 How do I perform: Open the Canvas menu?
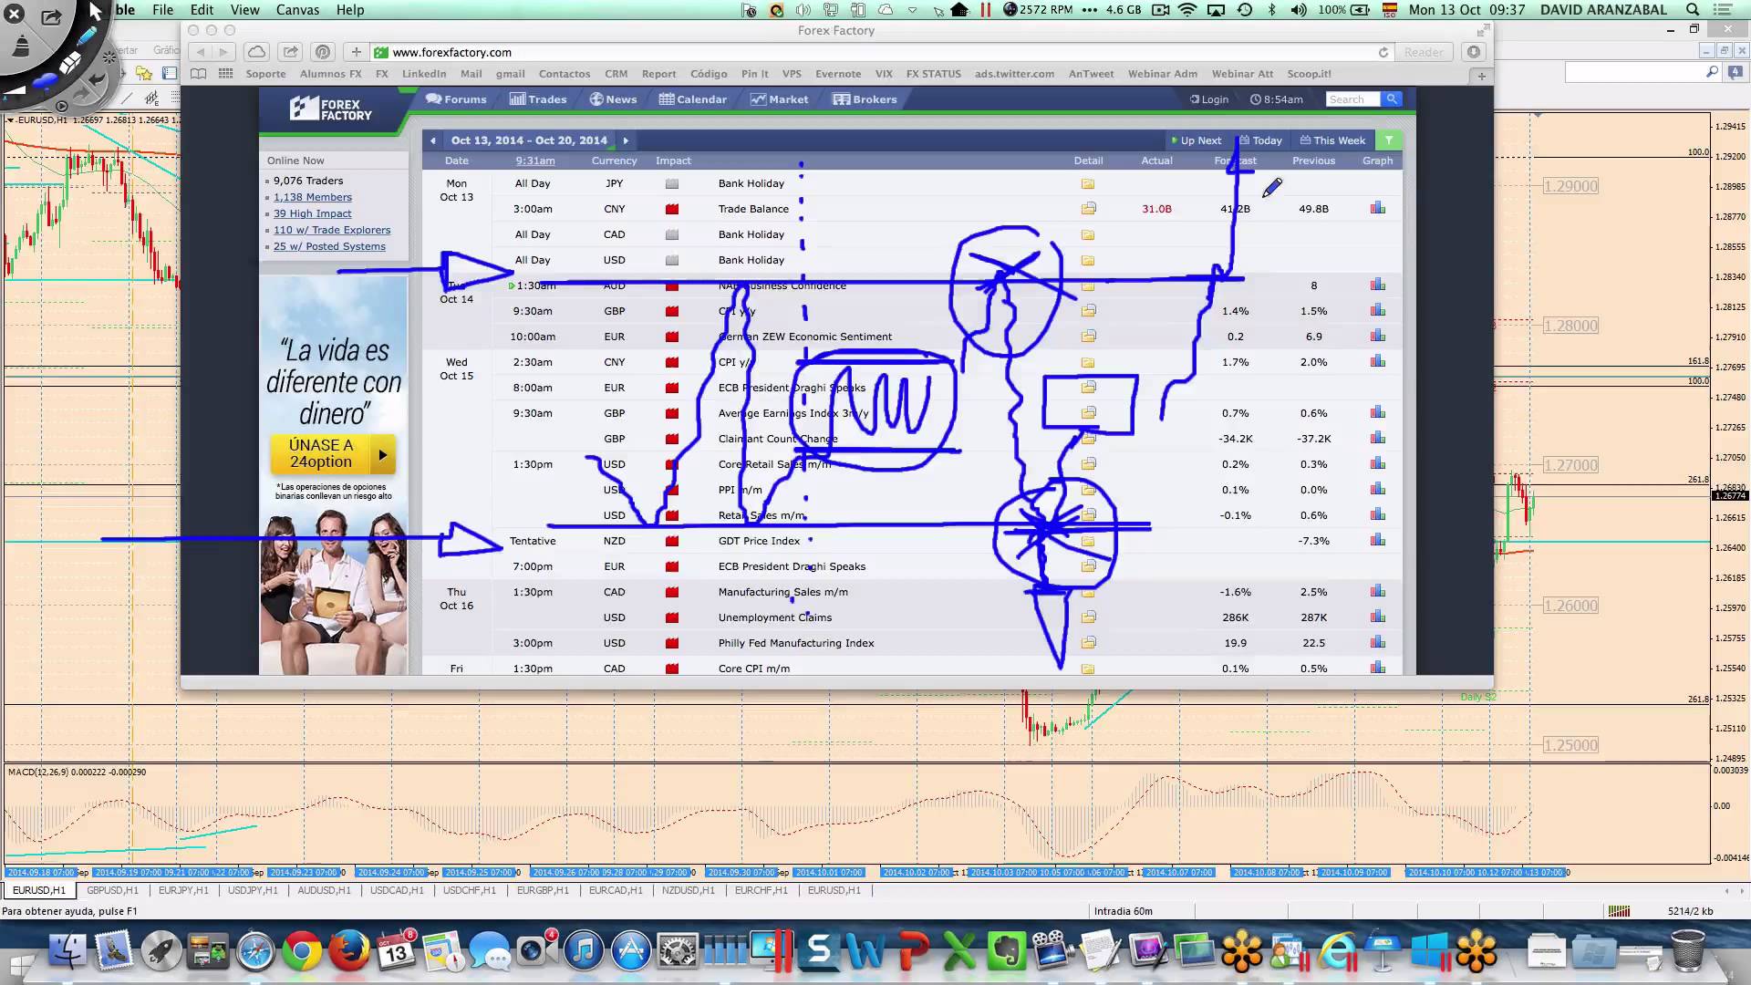pyautogui.click(x=297, y=10)
